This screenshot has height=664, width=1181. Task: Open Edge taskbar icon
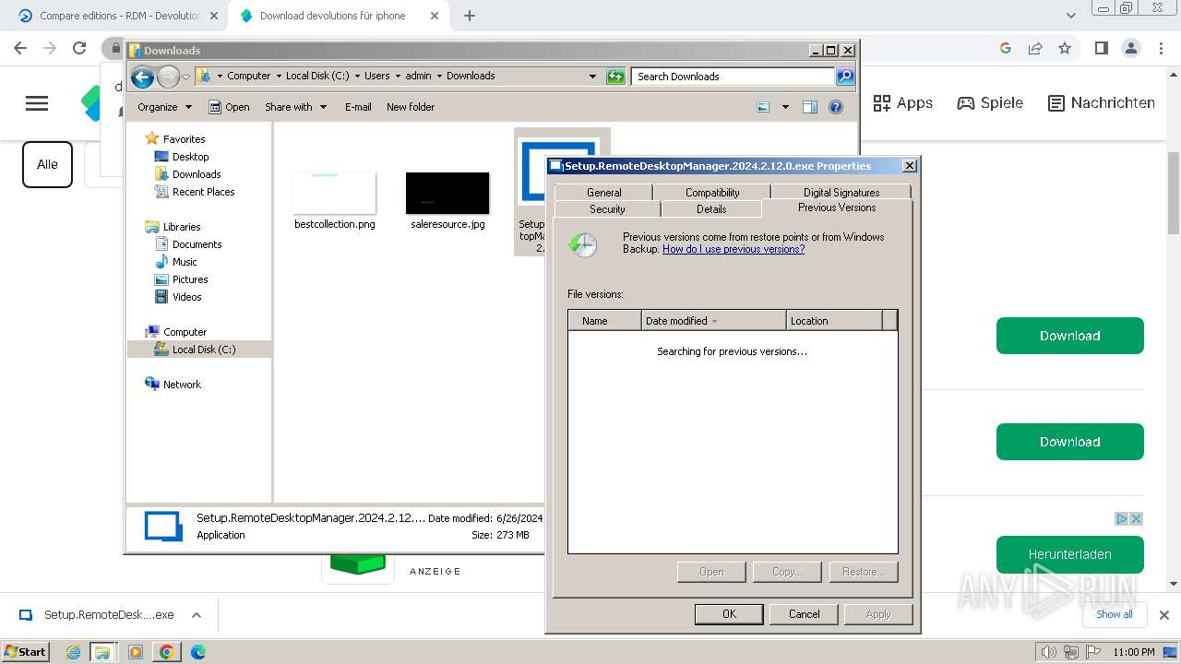tap(197, 652)
